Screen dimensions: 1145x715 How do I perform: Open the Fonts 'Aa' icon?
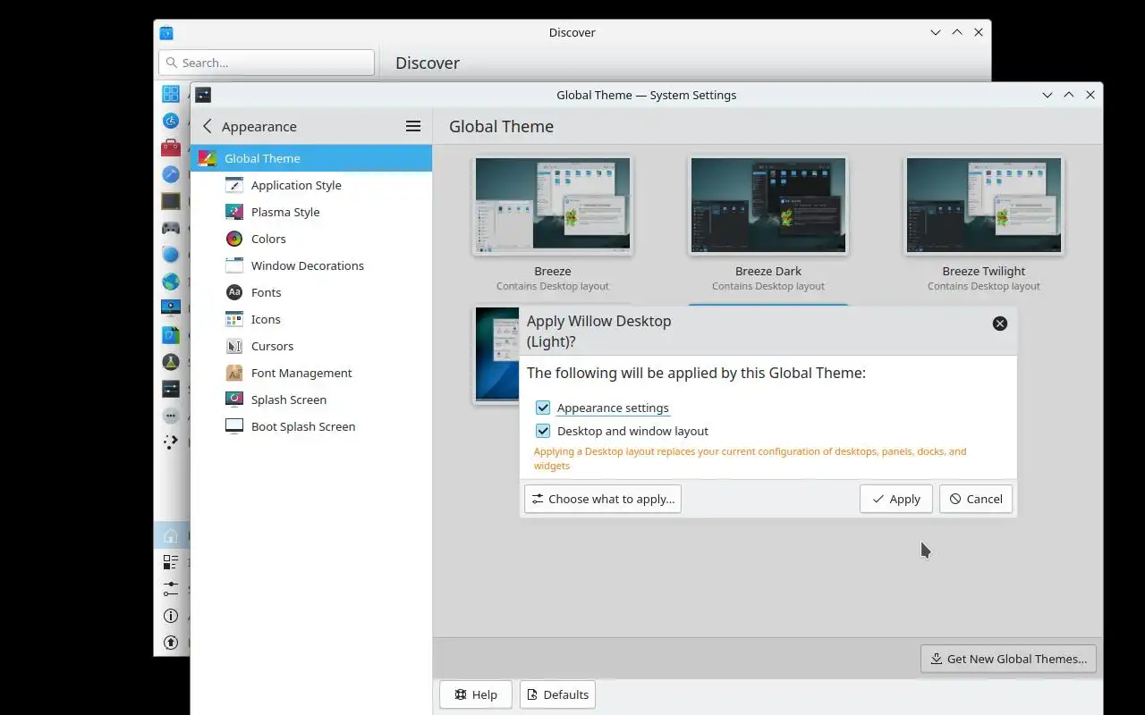(x=234, y=292)
